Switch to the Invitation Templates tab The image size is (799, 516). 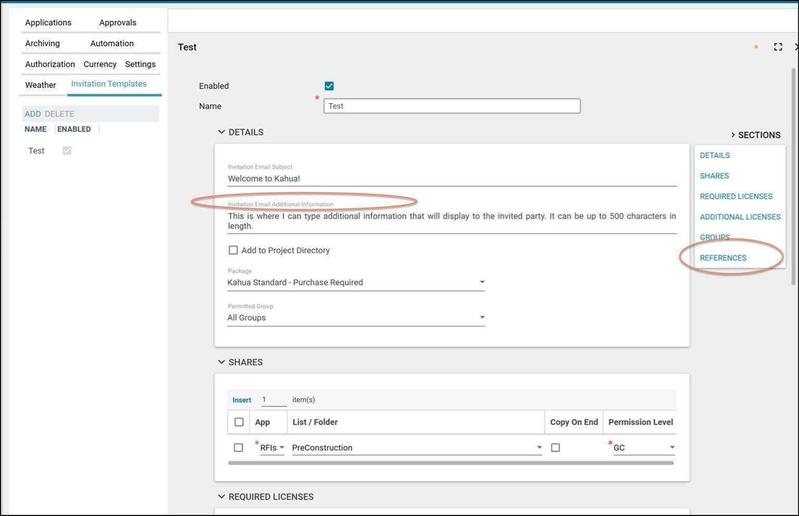108,84
